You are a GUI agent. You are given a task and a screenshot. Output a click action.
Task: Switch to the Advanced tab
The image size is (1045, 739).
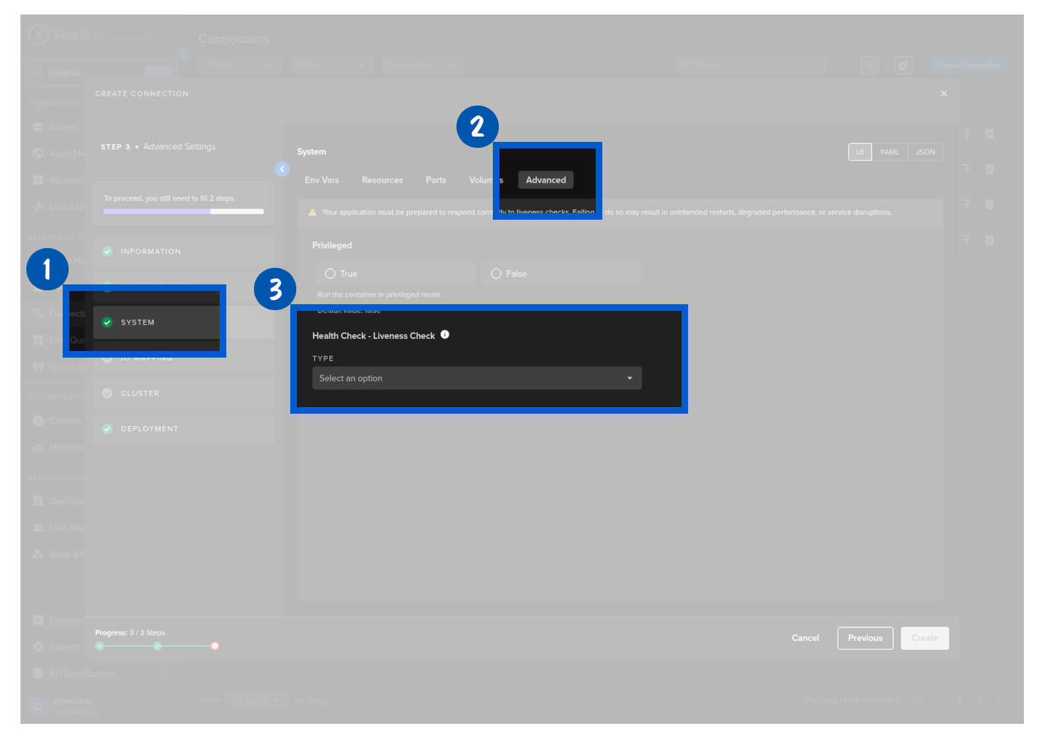pos(546,180)
